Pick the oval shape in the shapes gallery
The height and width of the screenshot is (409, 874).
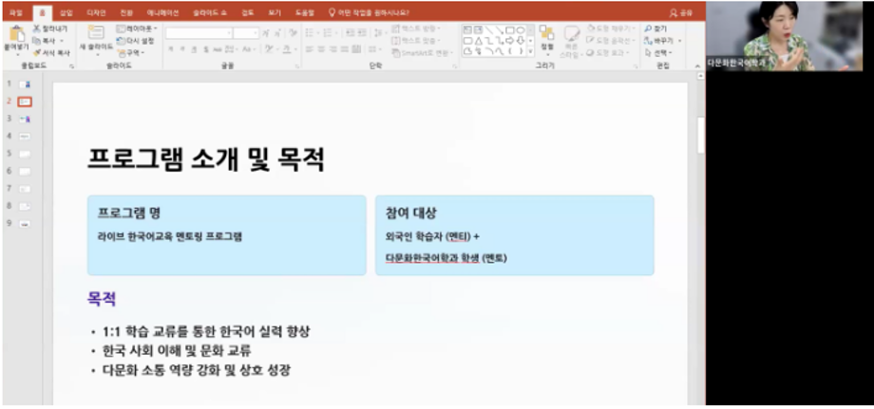click(x=521, y=30)
